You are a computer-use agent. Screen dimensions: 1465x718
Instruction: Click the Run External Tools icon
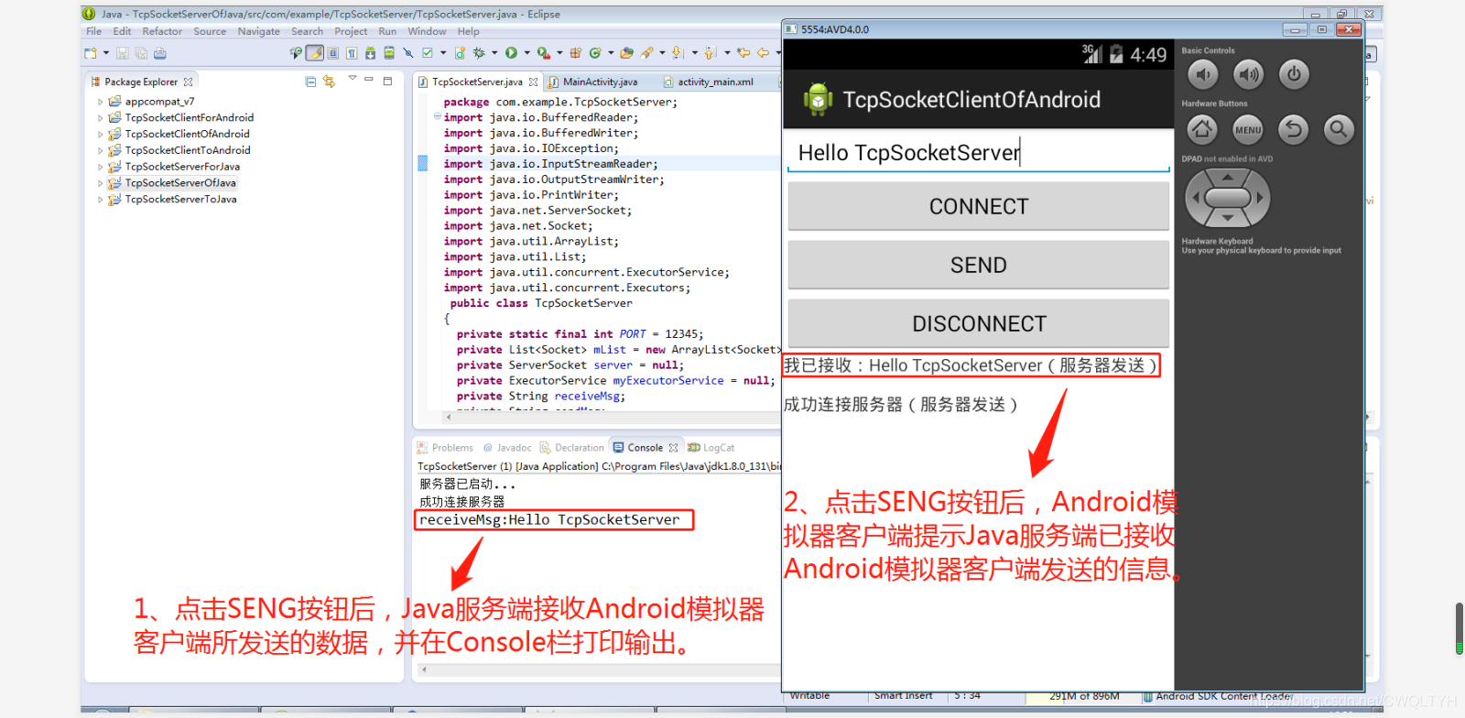[x=544, y=53]
